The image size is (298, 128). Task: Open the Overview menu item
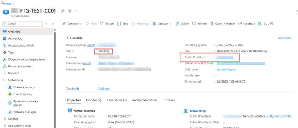[x=26, y=31]
